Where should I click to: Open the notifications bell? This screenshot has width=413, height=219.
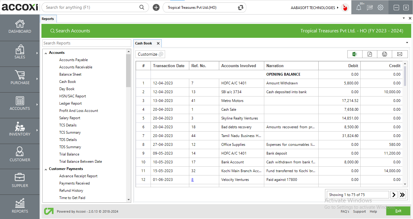[359, 8]
